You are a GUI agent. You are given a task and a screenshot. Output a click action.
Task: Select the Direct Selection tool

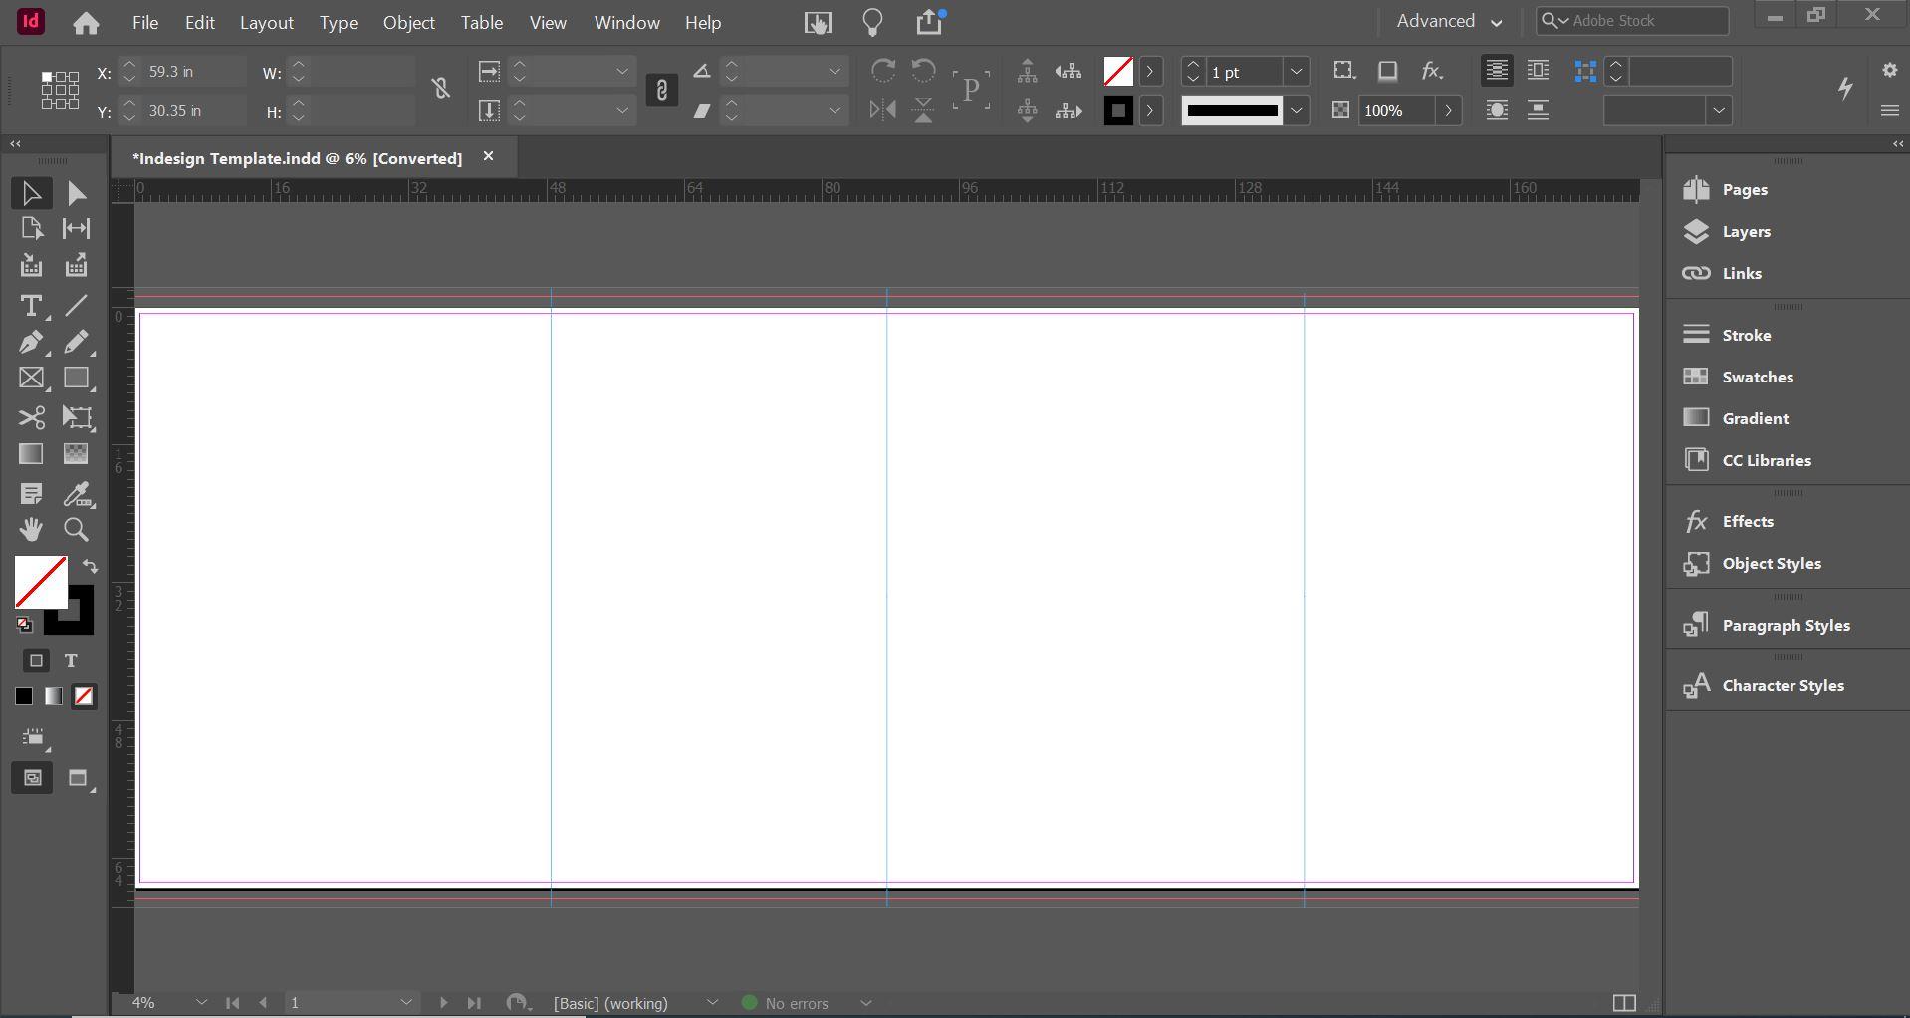pos(77,193)
